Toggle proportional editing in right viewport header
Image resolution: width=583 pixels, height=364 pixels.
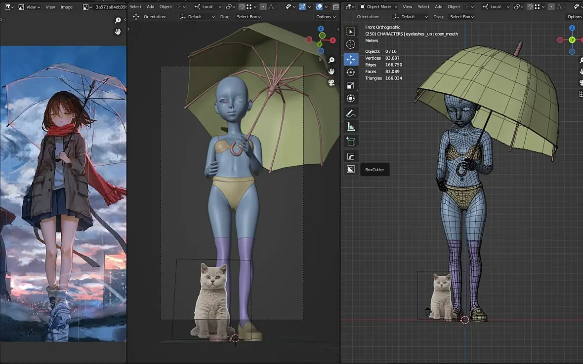[x=551, y=7]
